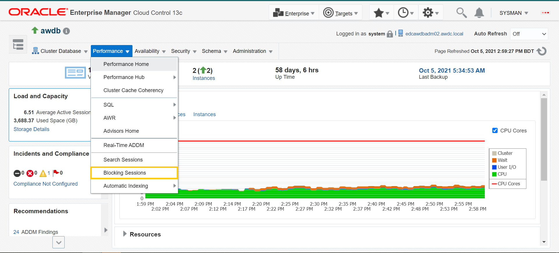Click the scrollbar down arrow

(544, 242)
